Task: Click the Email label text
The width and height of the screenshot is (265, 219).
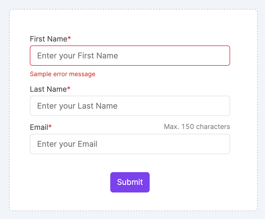Action: 39,127
